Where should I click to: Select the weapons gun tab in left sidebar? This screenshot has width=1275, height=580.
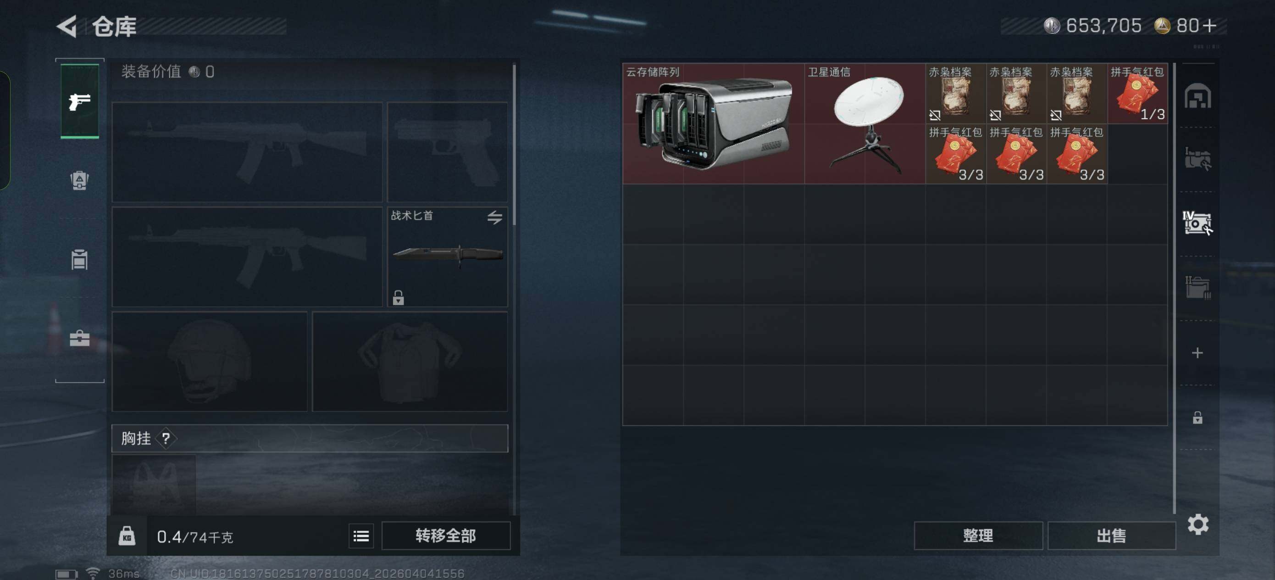[x=80, y=101]
